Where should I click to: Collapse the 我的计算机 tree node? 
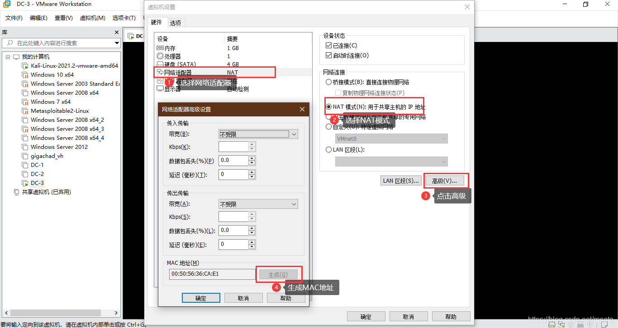[7, 56]
